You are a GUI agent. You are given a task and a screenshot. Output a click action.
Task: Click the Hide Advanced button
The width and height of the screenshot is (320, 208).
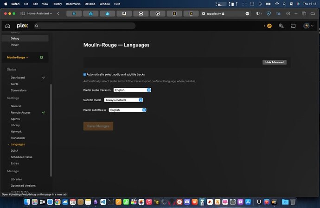point(274,62)
